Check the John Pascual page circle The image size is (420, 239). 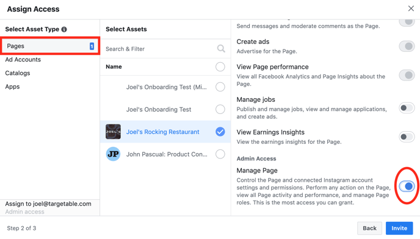[220, 154]
